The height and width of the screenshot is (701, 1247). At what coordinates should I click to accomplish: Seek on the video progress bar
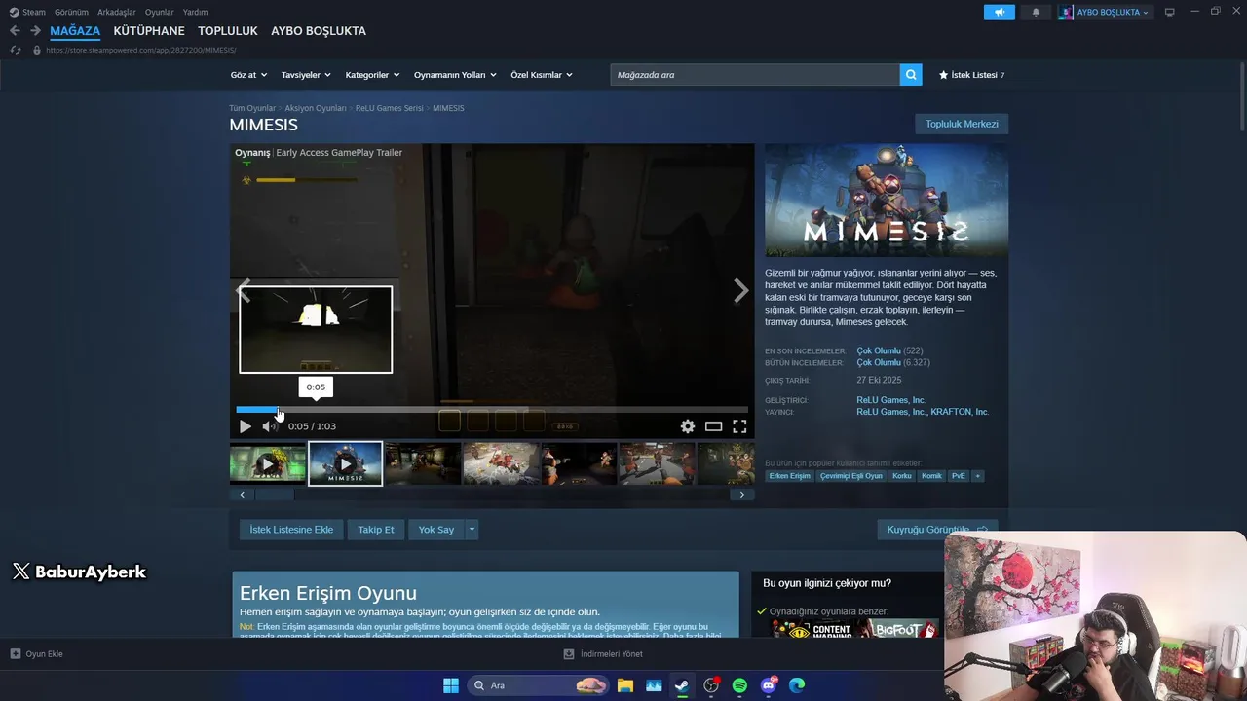(x=492, y=410)
